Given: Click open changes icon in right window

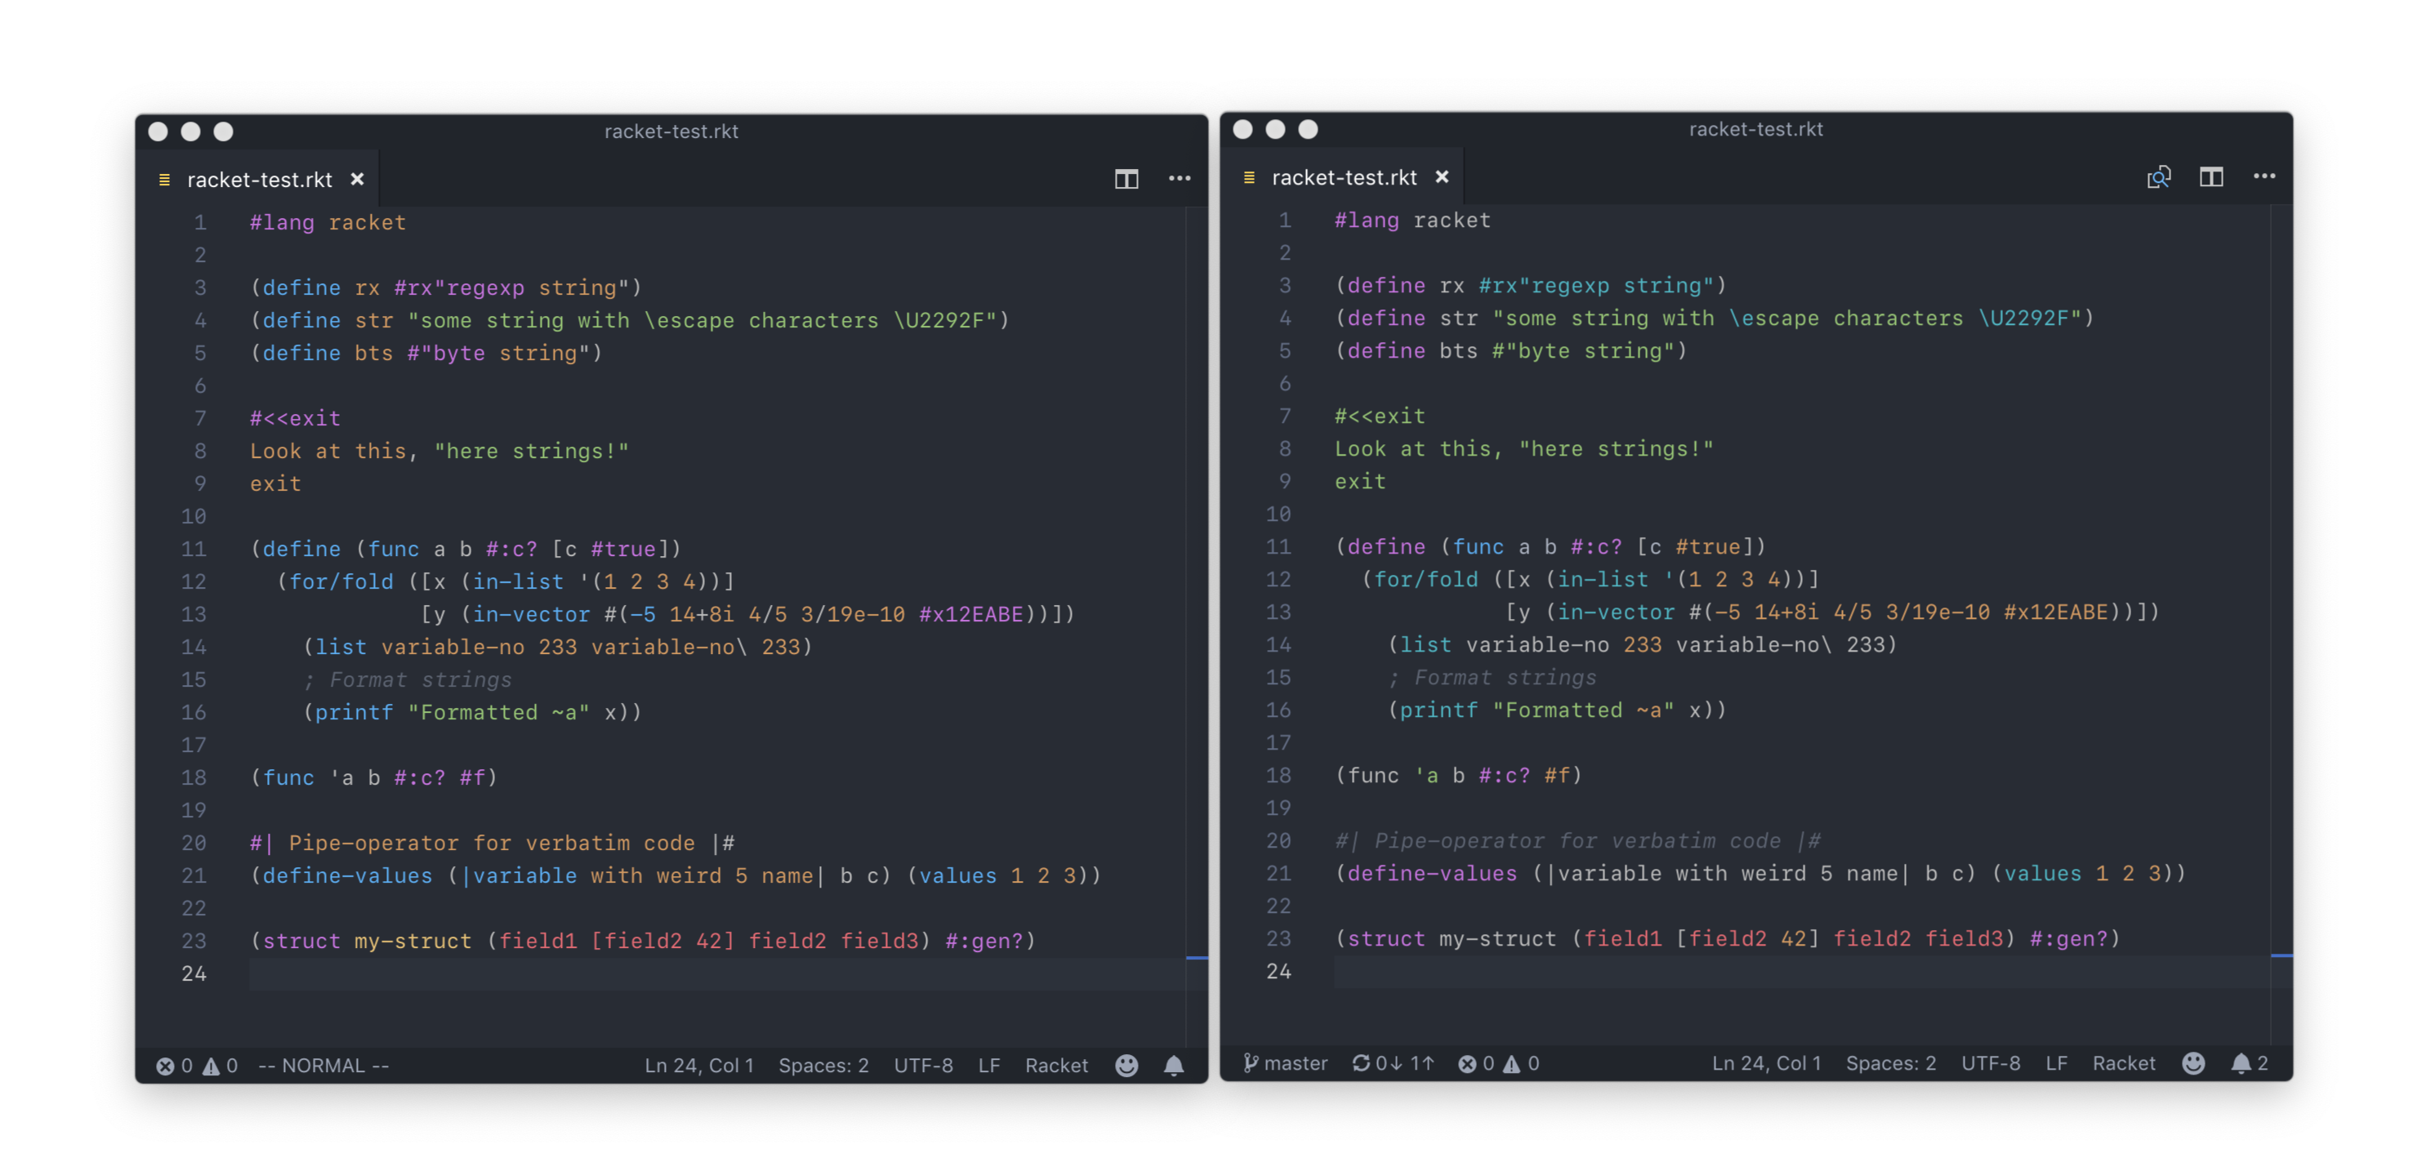Looking at the screenshot, I should click(2158, 177).
